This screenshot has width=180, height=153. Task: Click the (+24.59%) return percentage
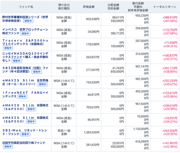170,109
